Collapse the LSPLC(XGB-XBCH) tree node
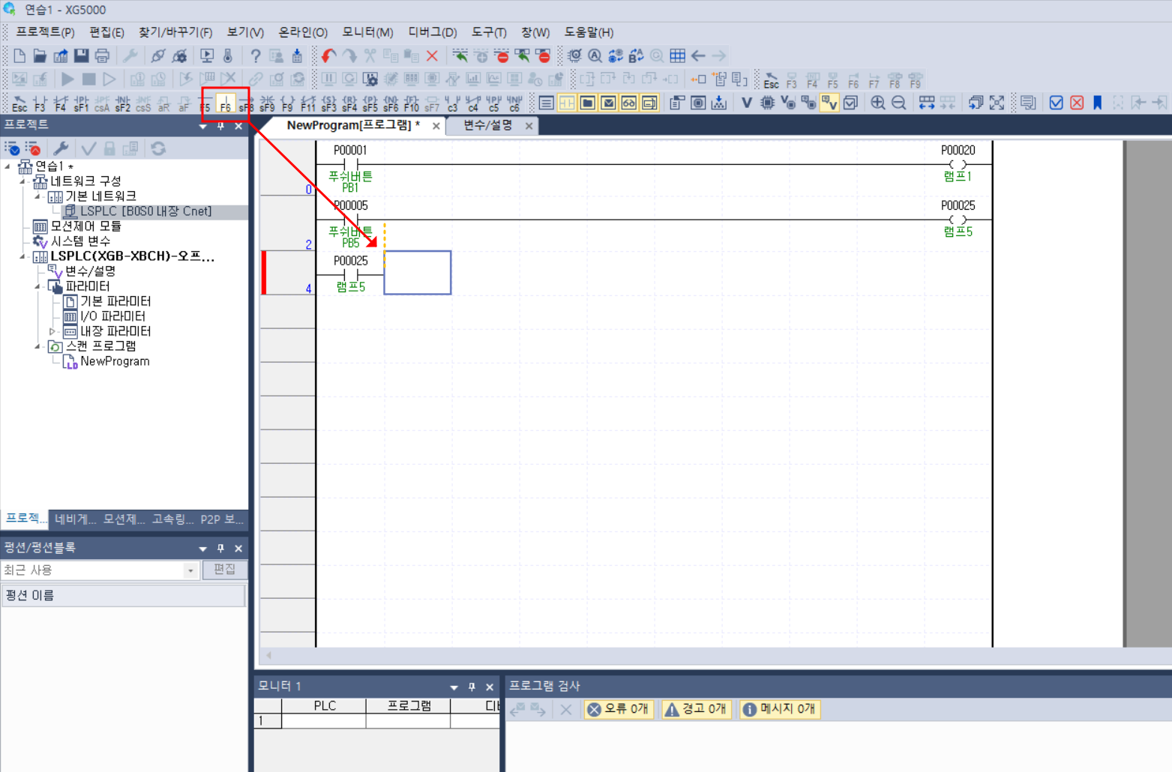Image resolution: width=1172 pixels, height=772 pixels. tap(22, 256)
